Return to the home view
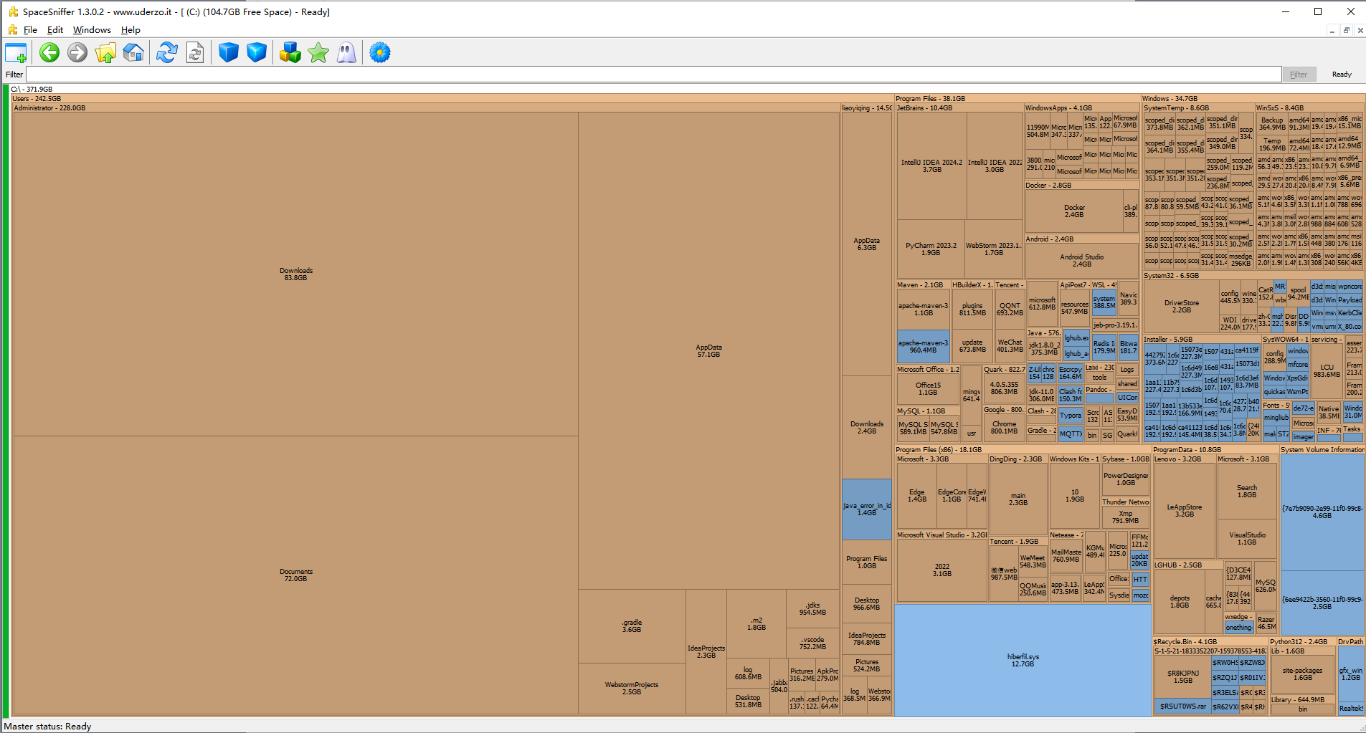1366x733 pixels. click(133, 53)
